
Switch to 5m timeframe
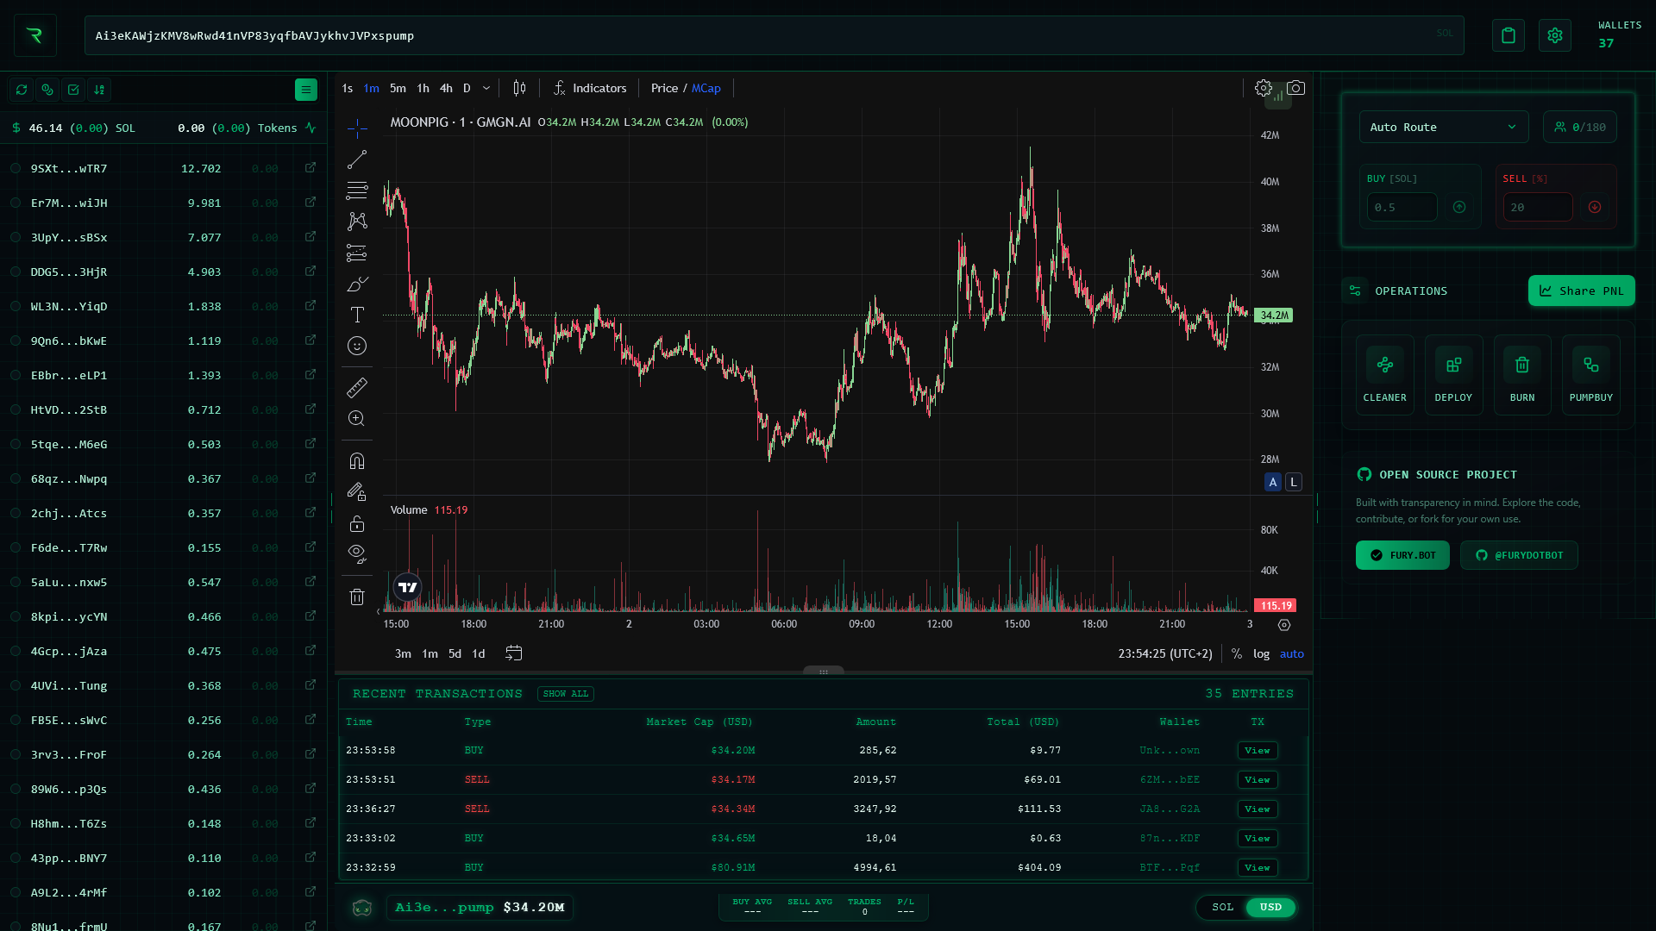tap(398, 88)
